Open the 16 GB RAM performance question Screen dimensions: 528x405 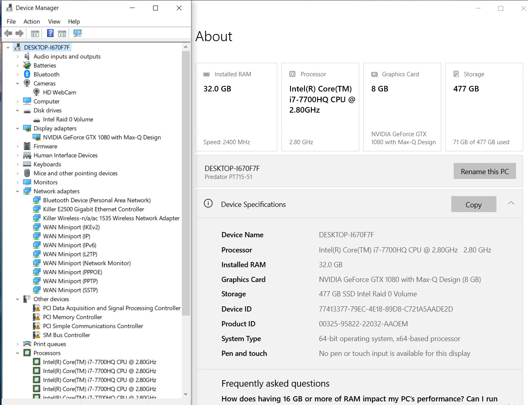(359, 399)
